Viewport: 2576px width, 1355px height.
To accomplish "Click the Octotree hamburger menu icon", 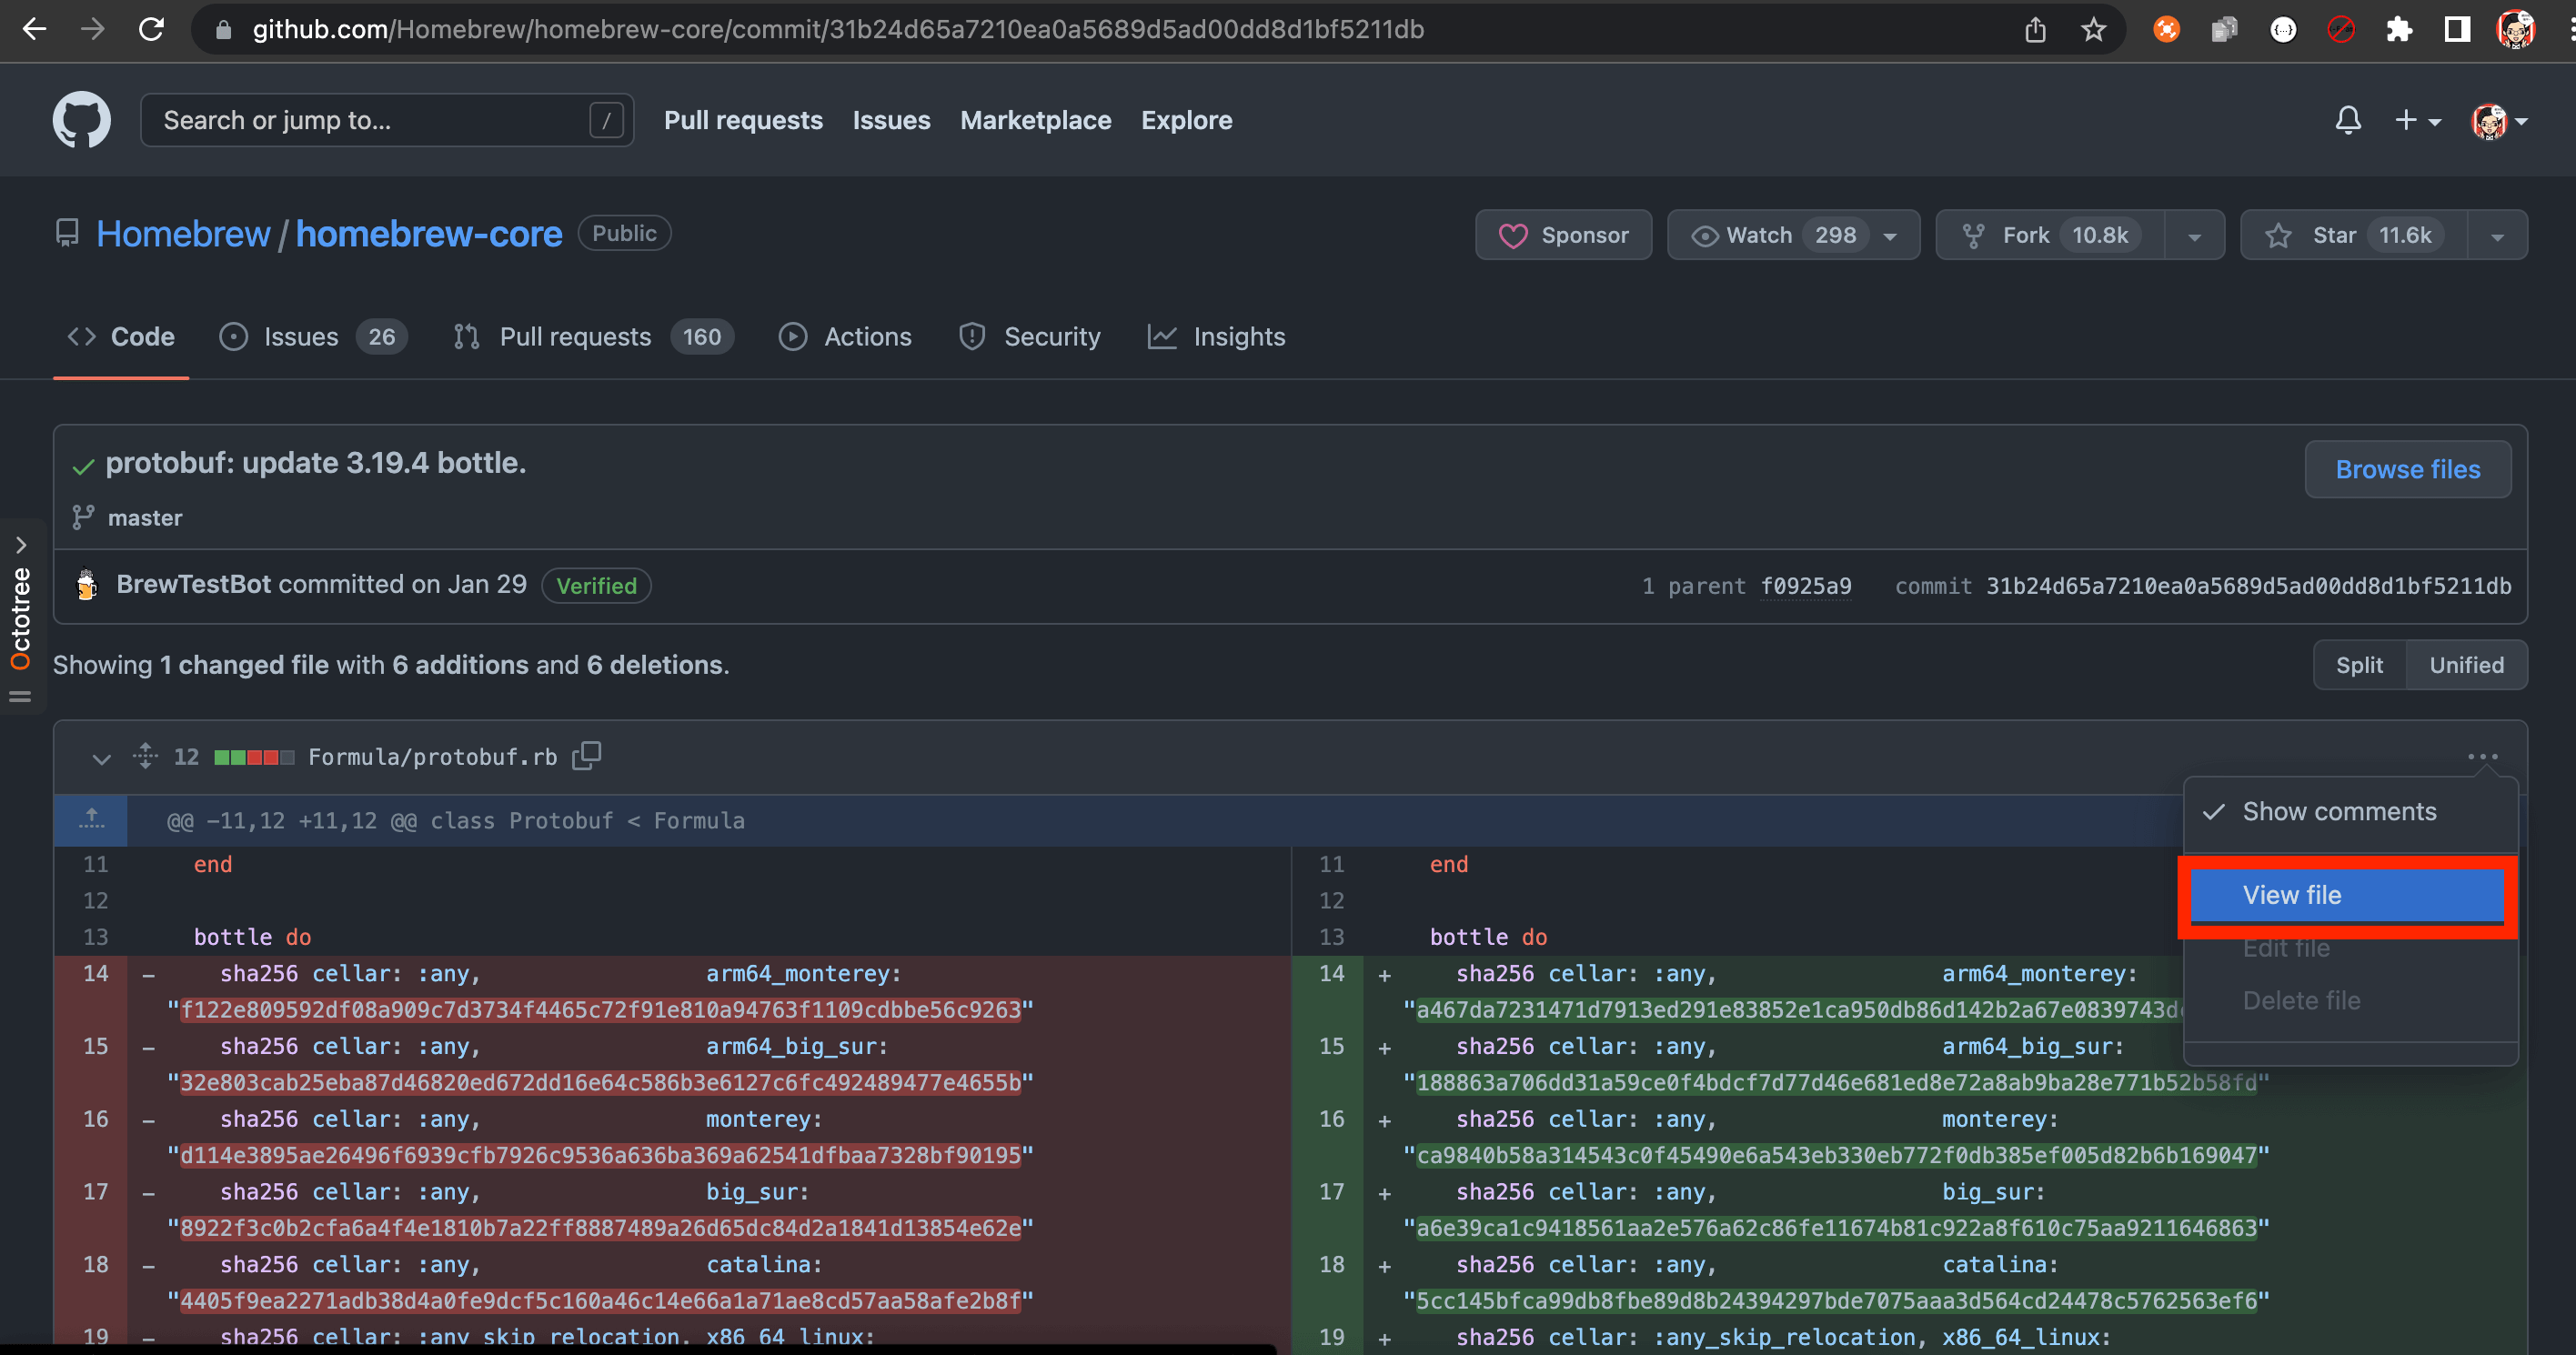I will click(x=20, y=697).
